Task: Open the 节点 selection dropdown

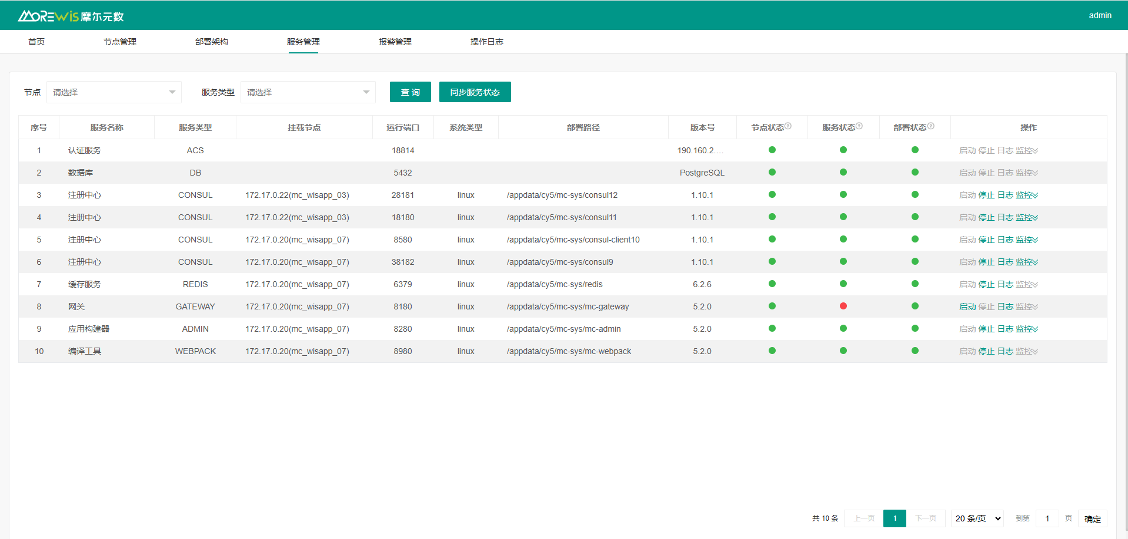Action: pos(114,92)
